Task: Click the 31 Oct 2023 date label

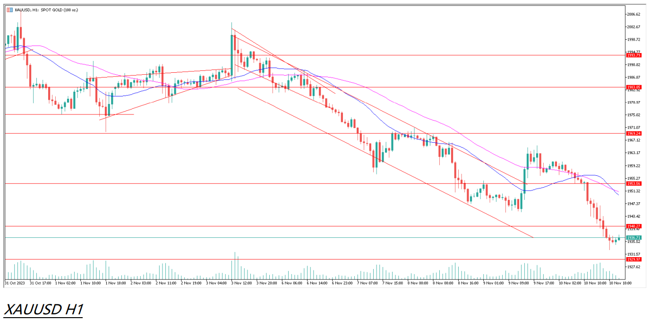Action: pyautogui.click(x=14, y=283)
